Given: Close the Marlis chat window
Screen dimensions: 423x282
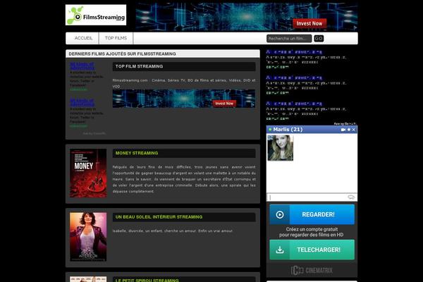Looking at the screenshot, I should (354, 130).
